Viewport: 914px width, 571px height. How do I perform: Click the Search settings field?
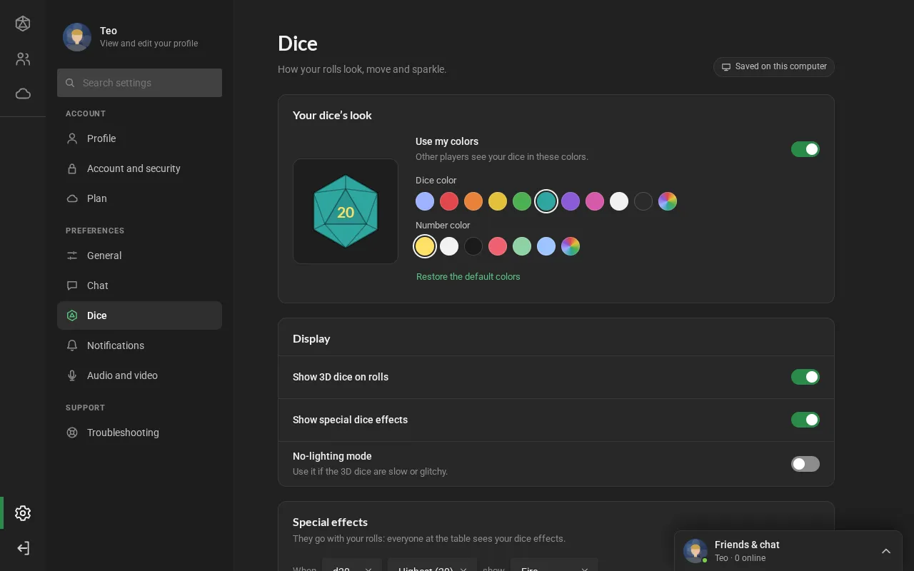click(x=139, y=83)
